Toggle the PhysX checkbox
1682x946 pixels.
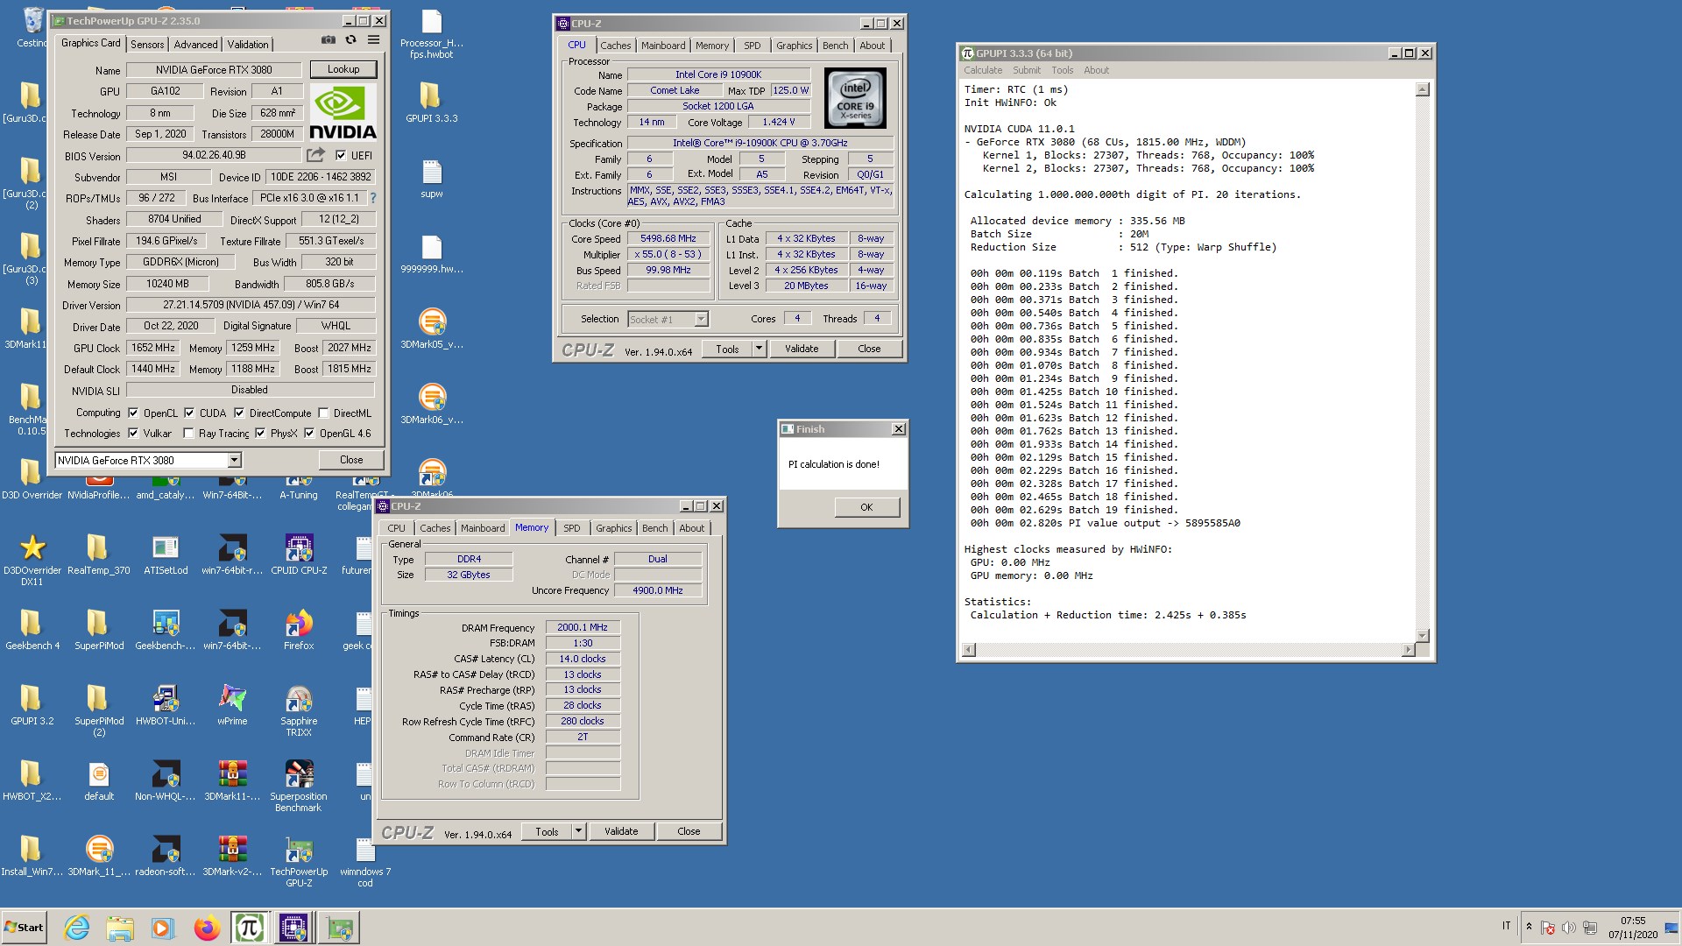click(x=260, y=433)
